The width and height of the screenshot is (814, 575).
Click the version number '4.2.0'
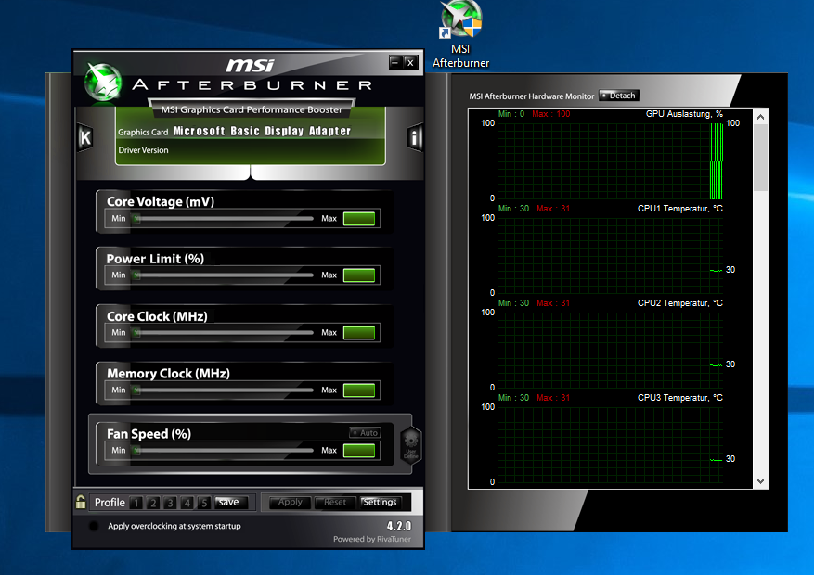click(399, 526)
